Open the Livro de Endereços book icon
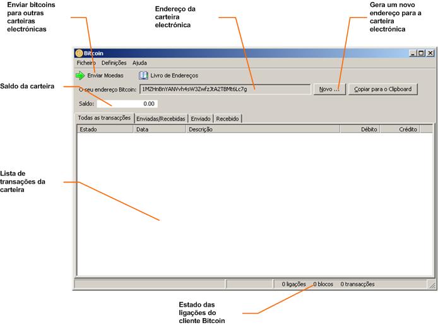Screen dimensions: 438x325 [143, 75]
